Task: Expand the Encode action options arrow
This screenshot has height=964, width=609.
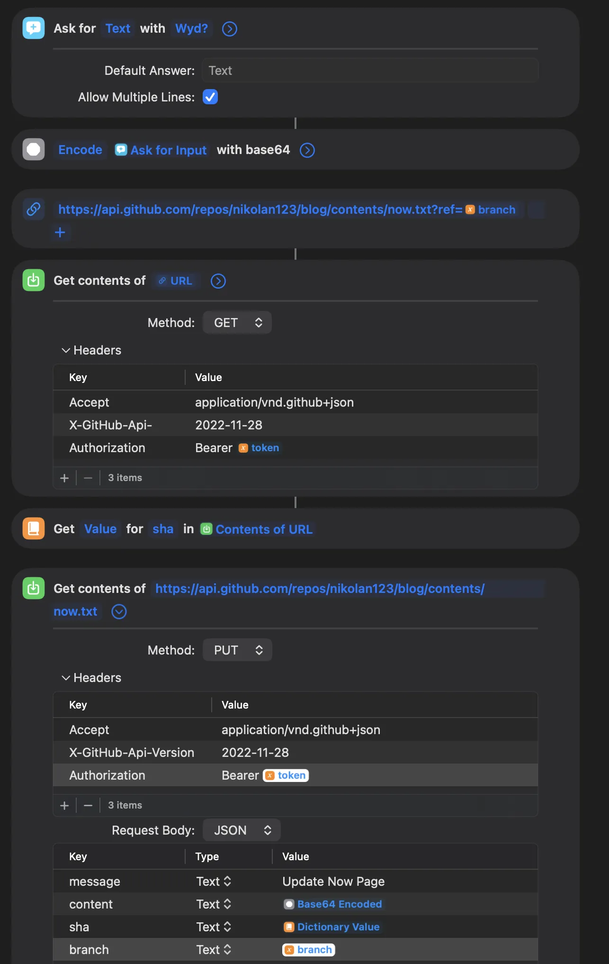Action: click(x=307, y=150)
